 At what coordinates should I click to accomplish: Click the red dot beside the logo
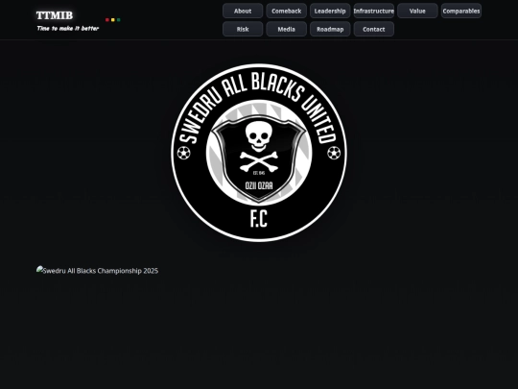[107, 20]
